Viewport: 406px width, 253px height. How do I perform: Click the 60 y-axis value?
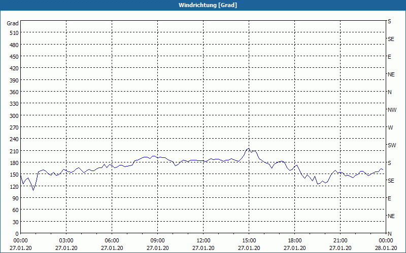click(x=16, y=210)
